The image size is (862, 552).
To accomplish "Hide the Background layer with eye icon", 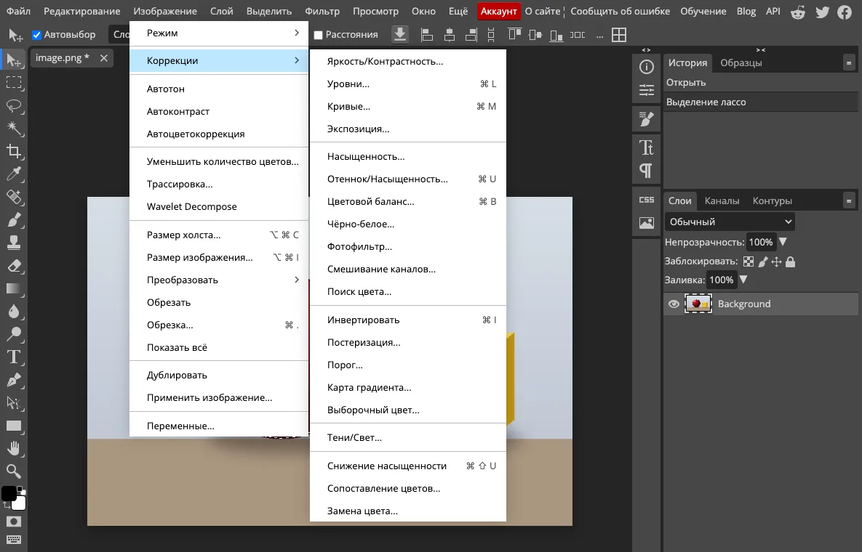I will [674, 304].
